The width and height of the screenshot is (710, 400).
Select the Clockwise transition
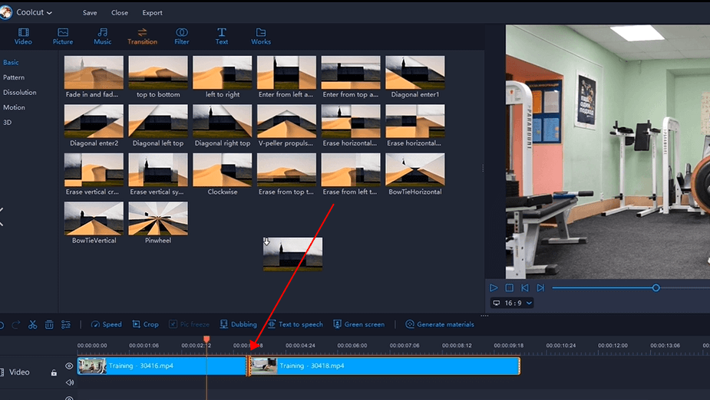(x=223, y=175)
